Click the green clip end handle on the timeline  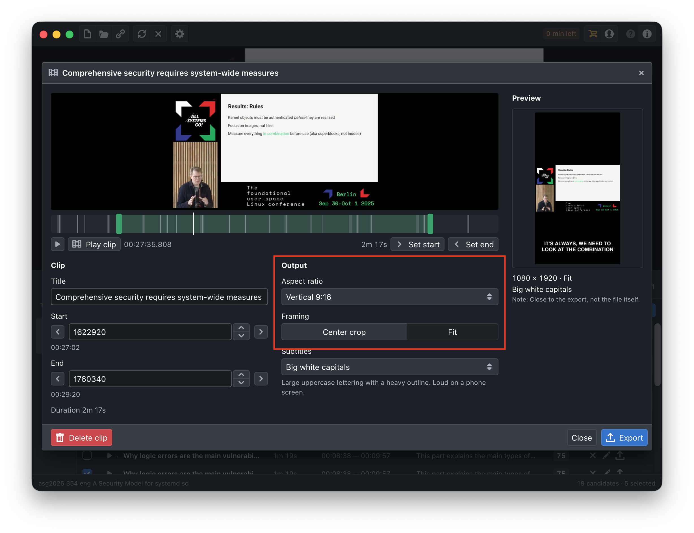[x=430, y=224]
